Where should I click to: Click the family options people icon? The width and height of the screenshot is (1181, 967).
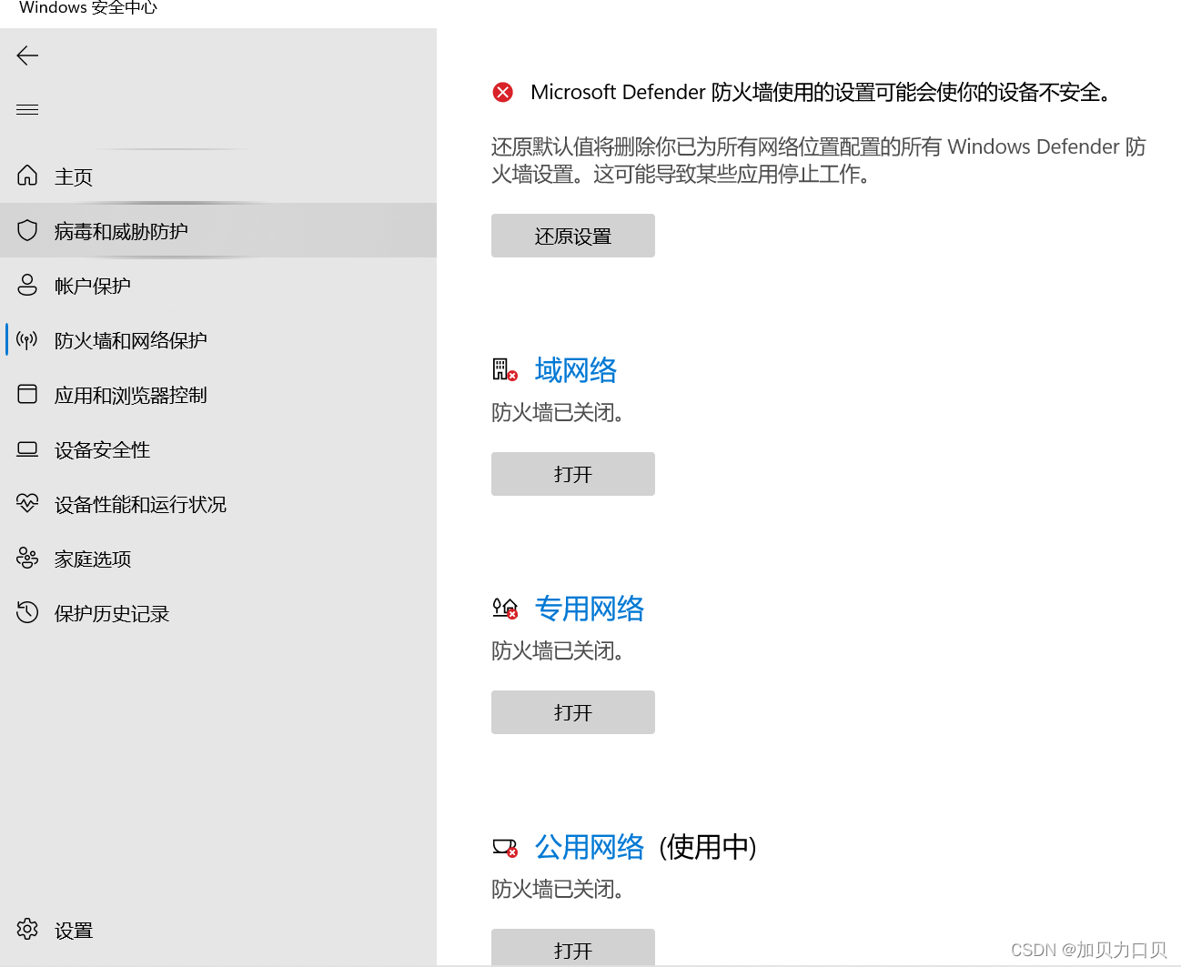pos(27,558)
